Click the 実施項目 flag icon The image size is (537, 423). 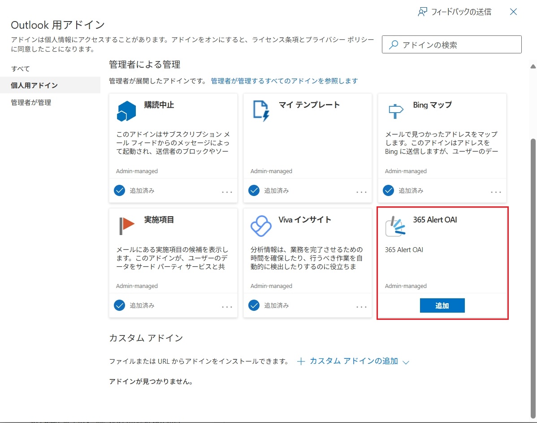click(x=126, y=226)
